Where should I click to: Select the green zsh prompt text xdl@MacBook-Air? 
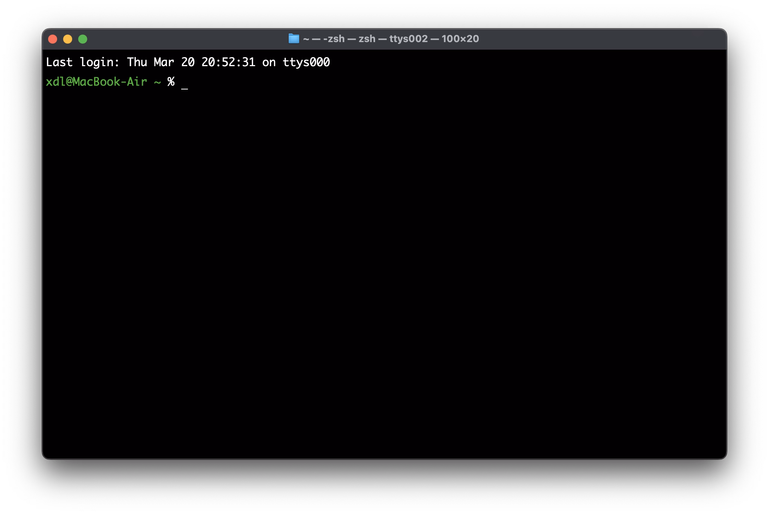(96, 82)
